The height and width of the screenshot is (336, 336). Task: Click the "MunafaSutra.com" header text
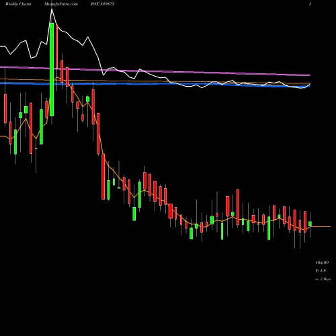(61, 4)
